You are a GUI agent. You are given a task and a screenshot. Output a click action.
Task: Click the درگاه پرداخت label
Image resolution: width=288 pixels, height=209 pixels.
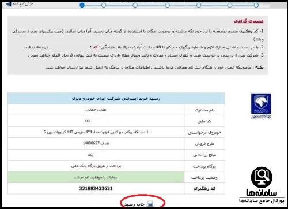click(x=204, y=166)
